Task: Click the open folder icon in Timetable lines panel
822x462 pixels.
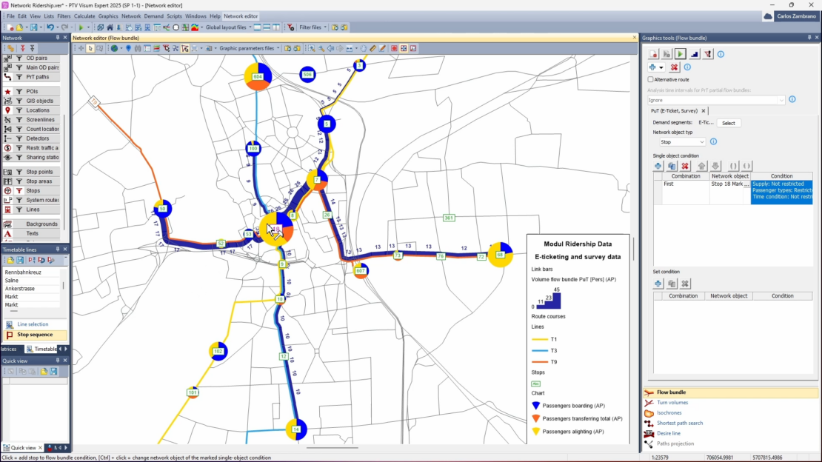Action: click(10, 260)
